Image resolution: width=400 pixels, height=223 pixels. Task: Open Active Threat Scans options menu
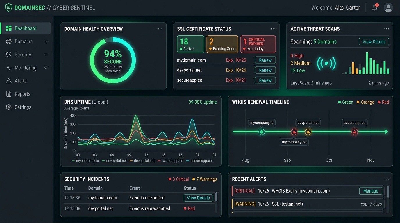386,29
